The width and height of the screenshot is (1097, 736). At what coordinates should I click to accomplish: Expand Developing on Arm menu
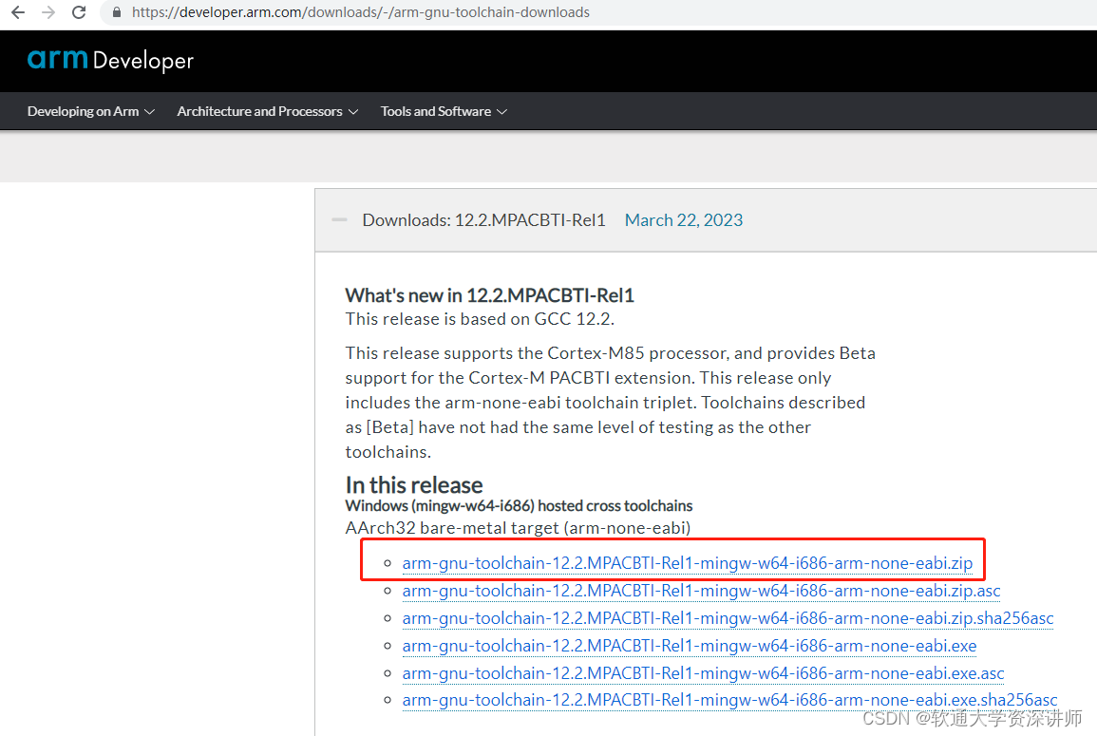point(90,111)
